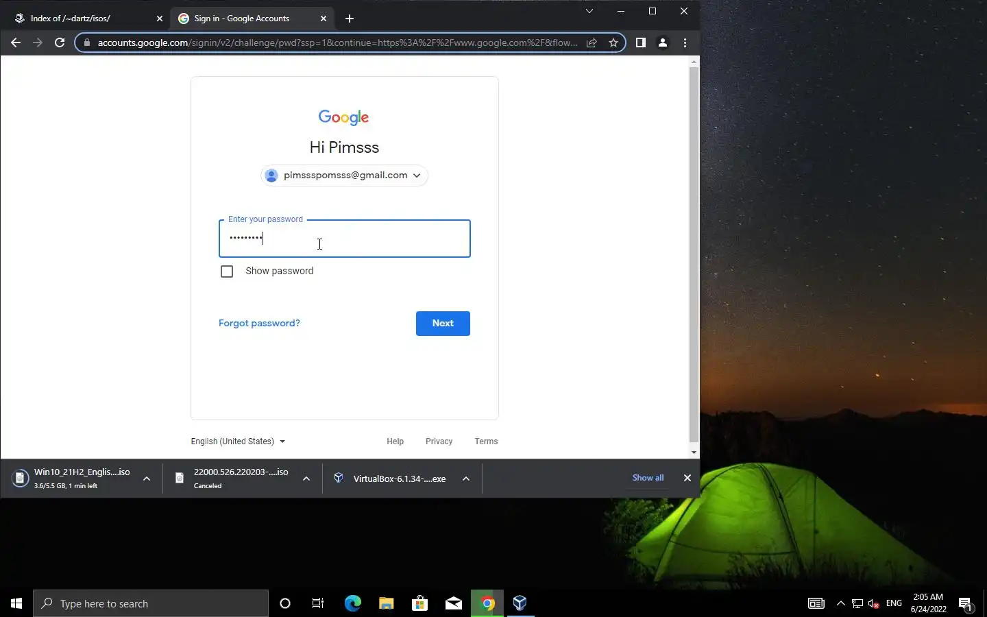Click Win10_21H2 iso download item
Image resolution: width=987 pixels, height=617 pixels.
pos(72,479)
